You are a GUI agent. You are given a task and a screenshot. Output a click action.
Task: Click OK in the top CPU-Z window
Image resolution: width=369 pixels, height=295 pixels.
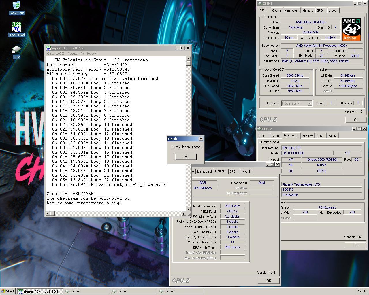point(356,120)
